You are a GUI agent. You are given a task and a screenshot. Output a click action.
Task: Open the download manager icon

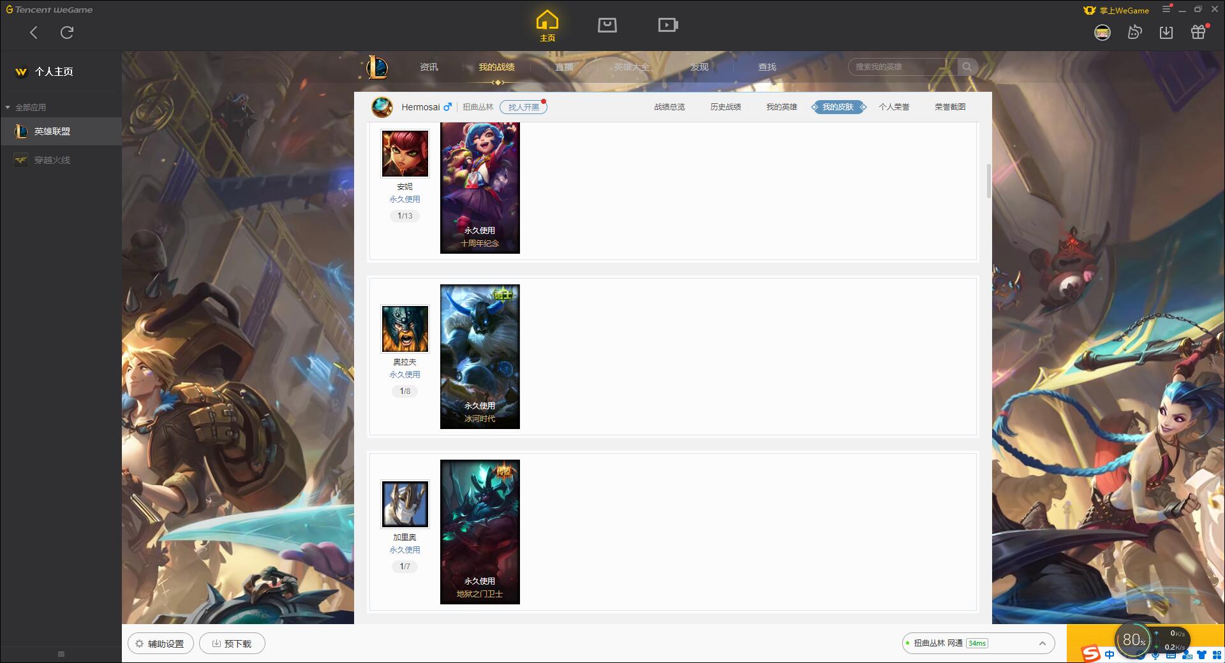1166,33
